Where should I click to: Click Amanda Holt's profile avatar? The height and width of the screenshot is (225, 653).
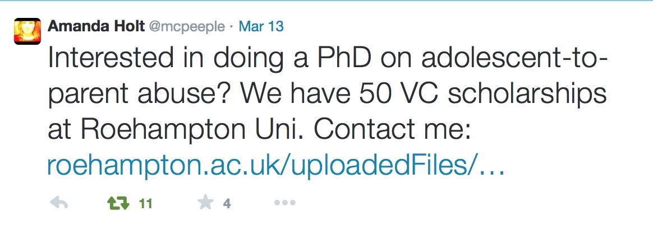coord(27,31)
